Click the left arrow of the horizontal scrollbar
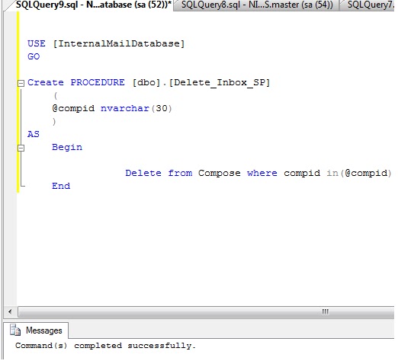The image size is (398, 364). [10, 311]
